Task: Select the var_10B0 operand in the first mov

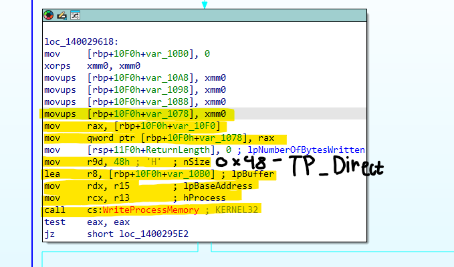Action: (x=167, y=54)
